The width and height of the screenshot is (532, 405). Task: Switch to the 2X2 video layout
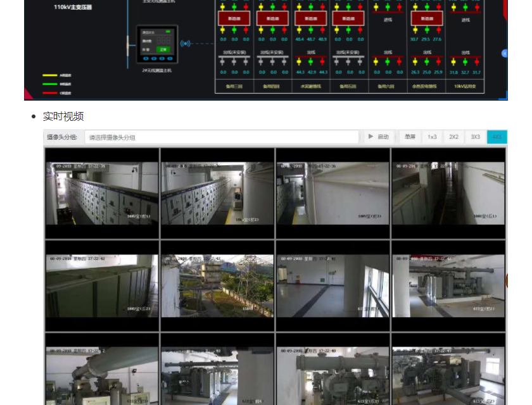453,137
